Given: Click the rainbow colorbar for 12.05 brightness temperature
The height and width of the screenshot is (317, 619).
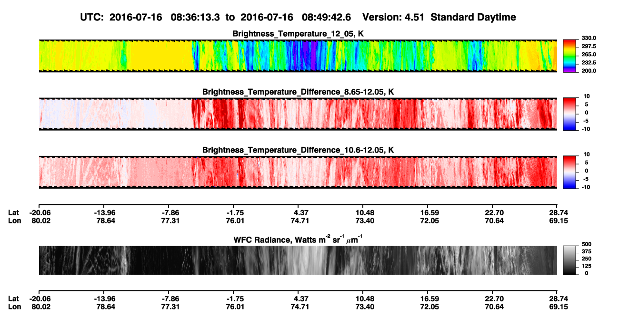Looking at the screenshot, I should 570,56.
